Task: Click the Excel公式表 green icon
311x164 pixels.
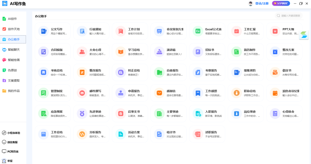Action: pyautogui.click(x=198, y=31)
